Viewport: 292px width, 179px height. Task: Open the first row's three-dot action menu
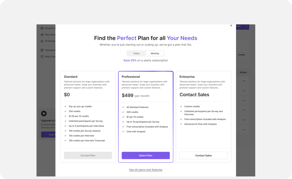click(244, 81)
